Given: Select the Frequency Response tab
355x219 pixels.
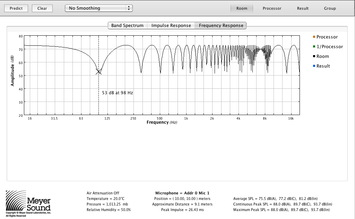Looking at the screenshot, I should [220, 25].
